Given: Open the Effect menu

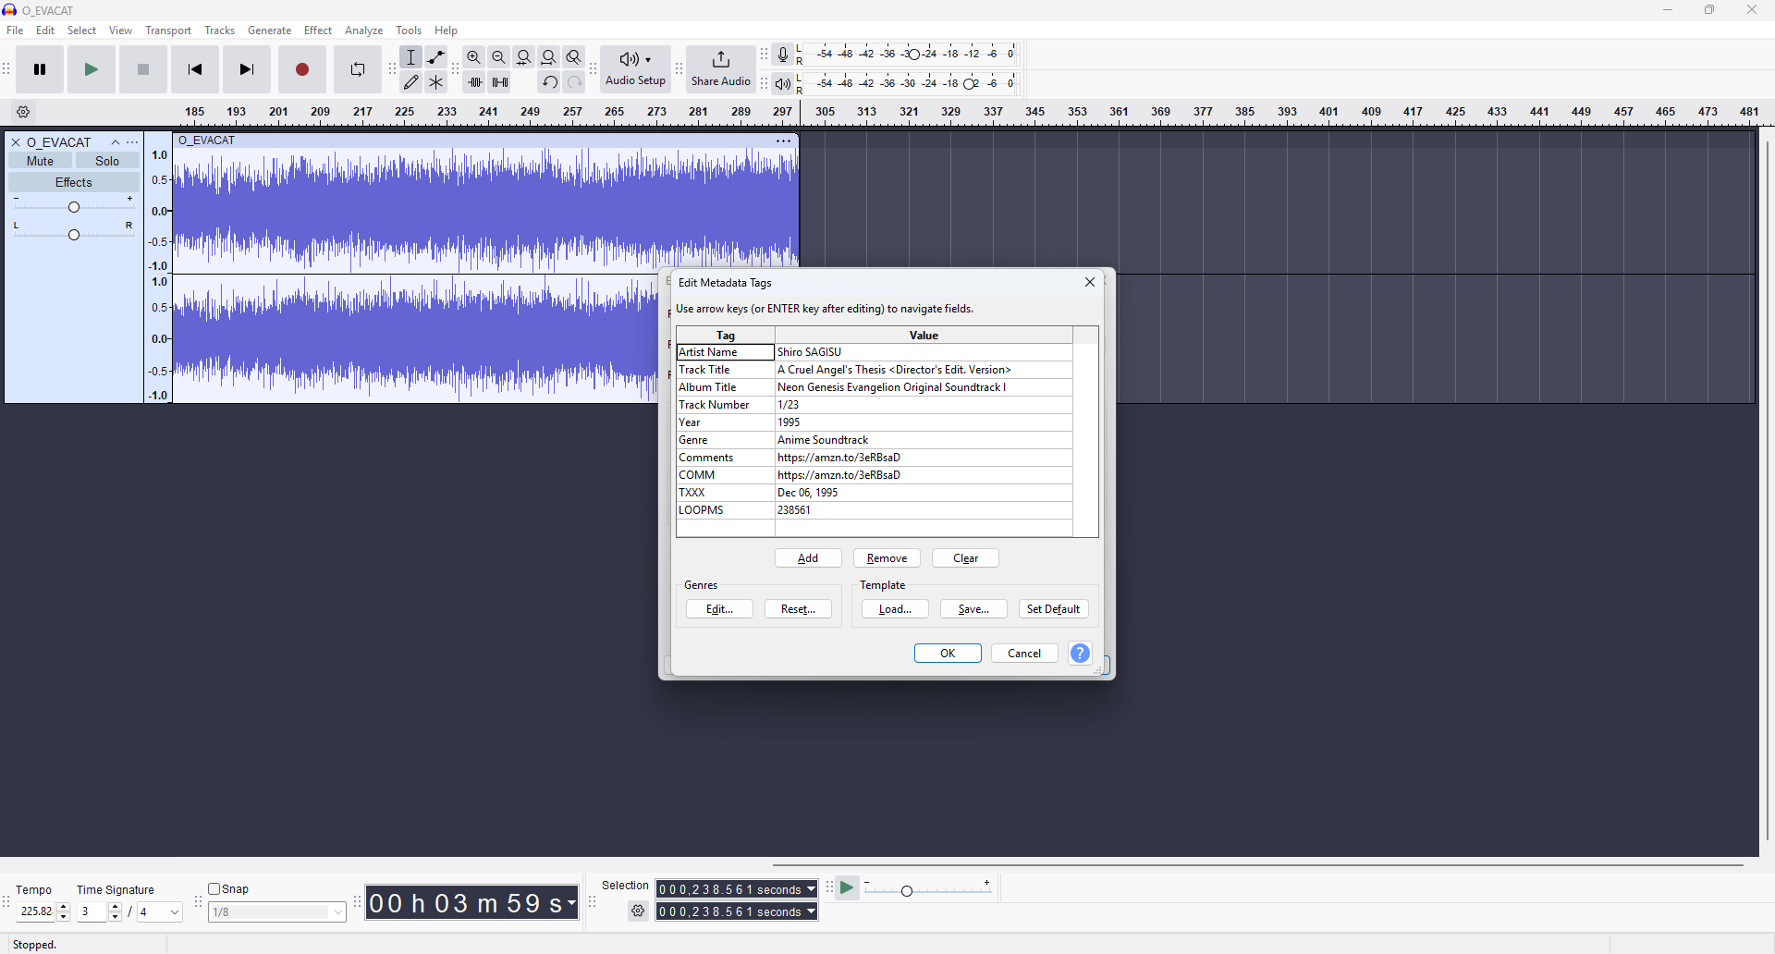Looking at the screenshot, I should click(x=318, y=31).
